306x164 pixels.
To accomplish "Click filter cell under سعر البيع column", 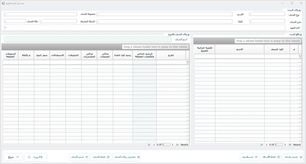I will 42,62.
